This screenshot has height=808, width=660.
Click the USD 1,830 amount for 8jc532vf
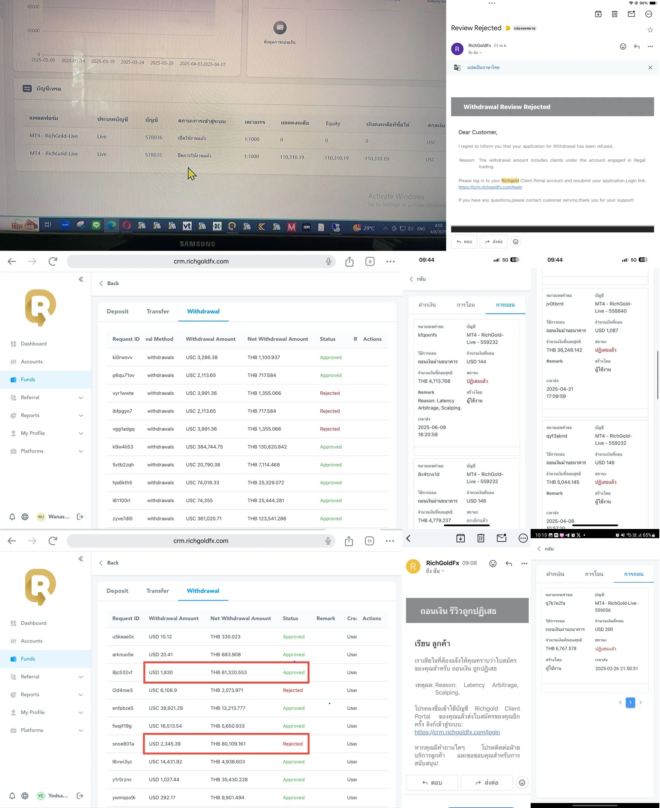click(x=161, y=672)
